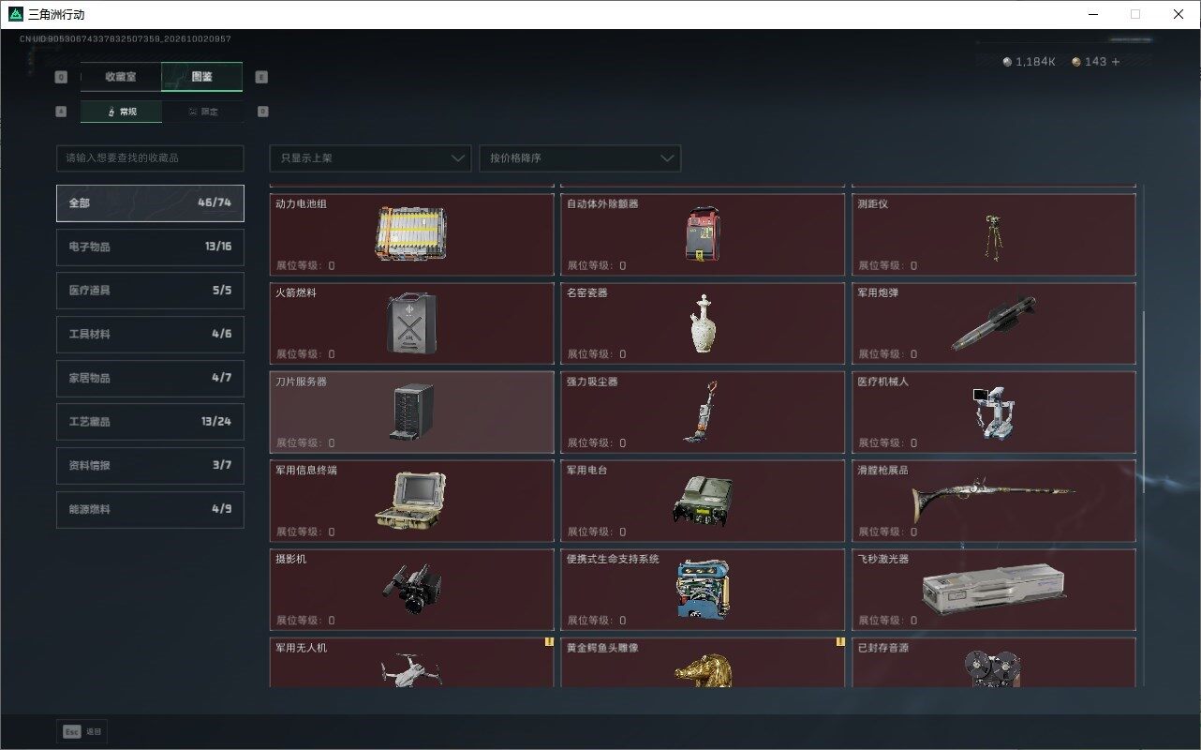Viewport: 1201px width, 750px height.
Task: Click the 自动体外除颤器 defibrillator icon
Action: click(703, 234)
